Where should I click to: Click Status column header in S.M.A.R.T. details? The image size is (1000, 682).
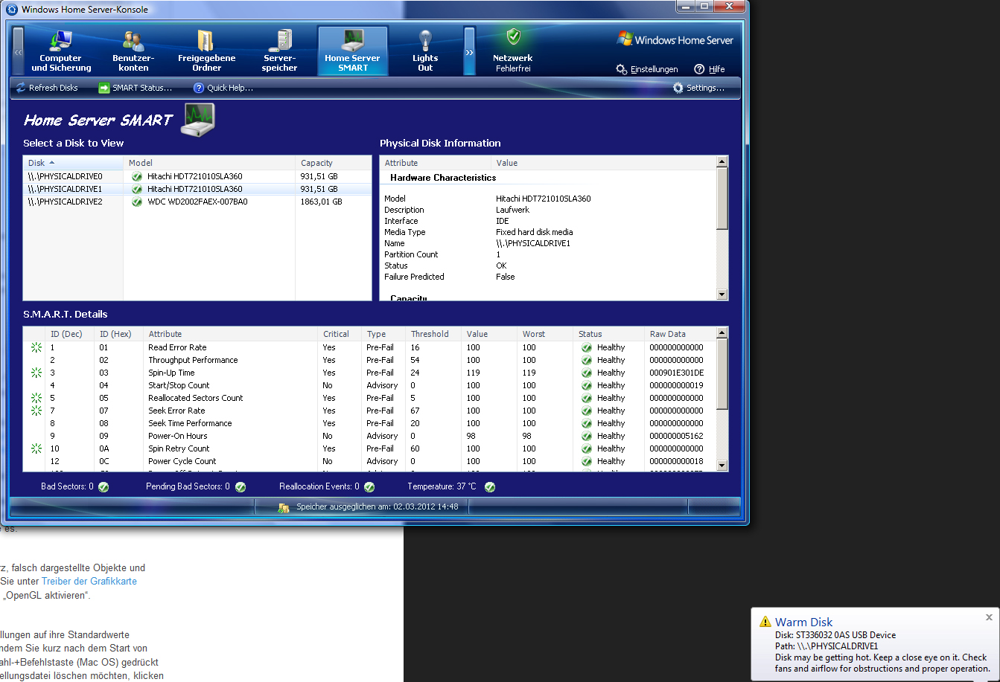[609, 334]
